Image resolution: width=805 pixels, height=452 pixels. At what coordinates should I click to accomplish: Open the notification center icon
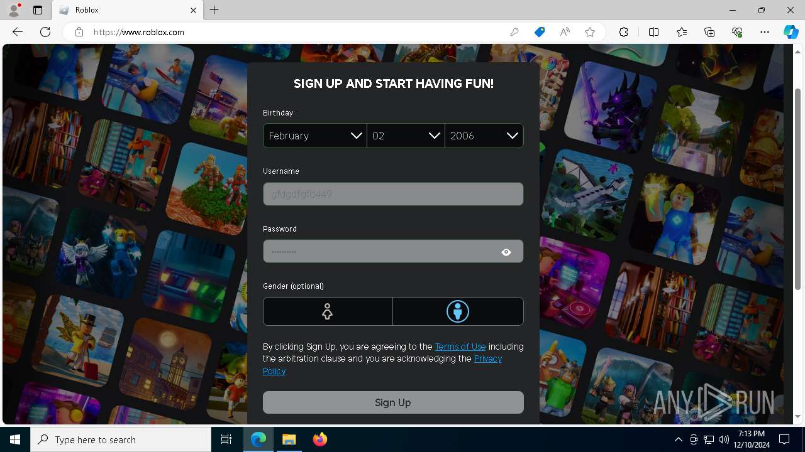tap(784, 439)
